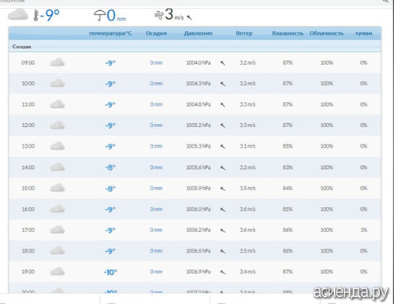394x304 pixels.
Task: Click the туман column header
Action: tap(363, 33)
